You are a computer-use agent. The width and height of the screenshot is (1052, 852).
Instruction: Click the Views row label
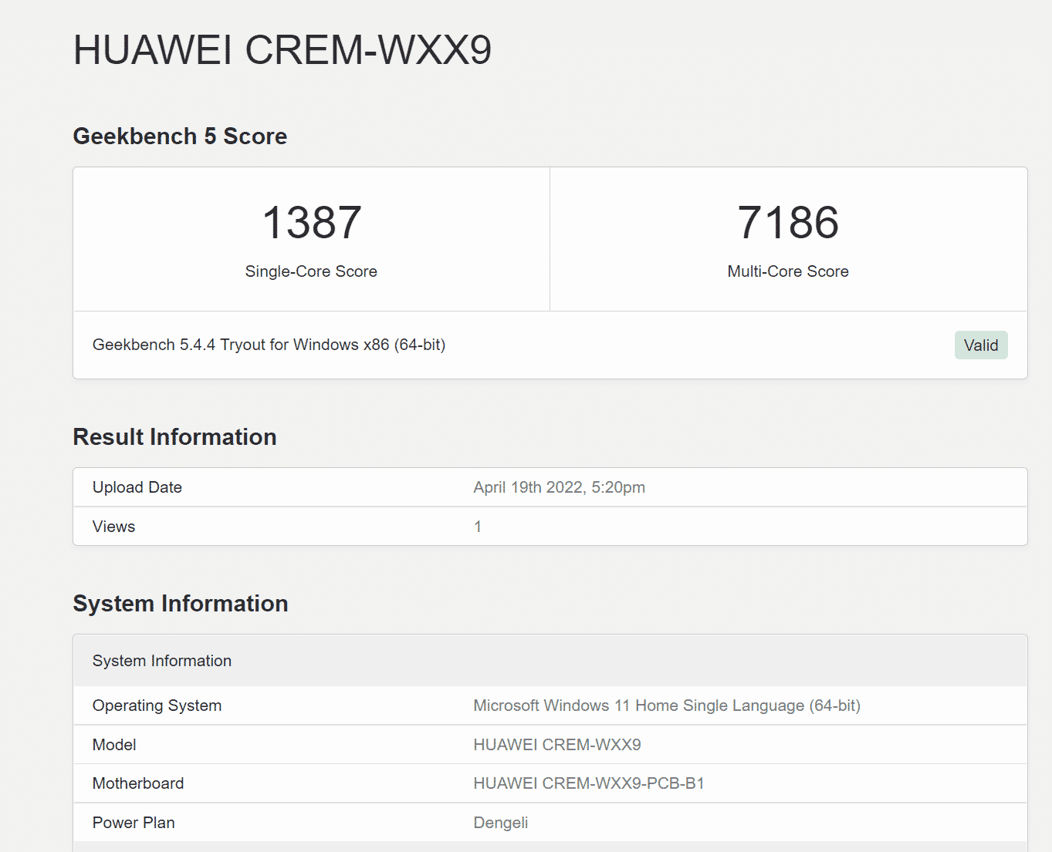[113, 527]
